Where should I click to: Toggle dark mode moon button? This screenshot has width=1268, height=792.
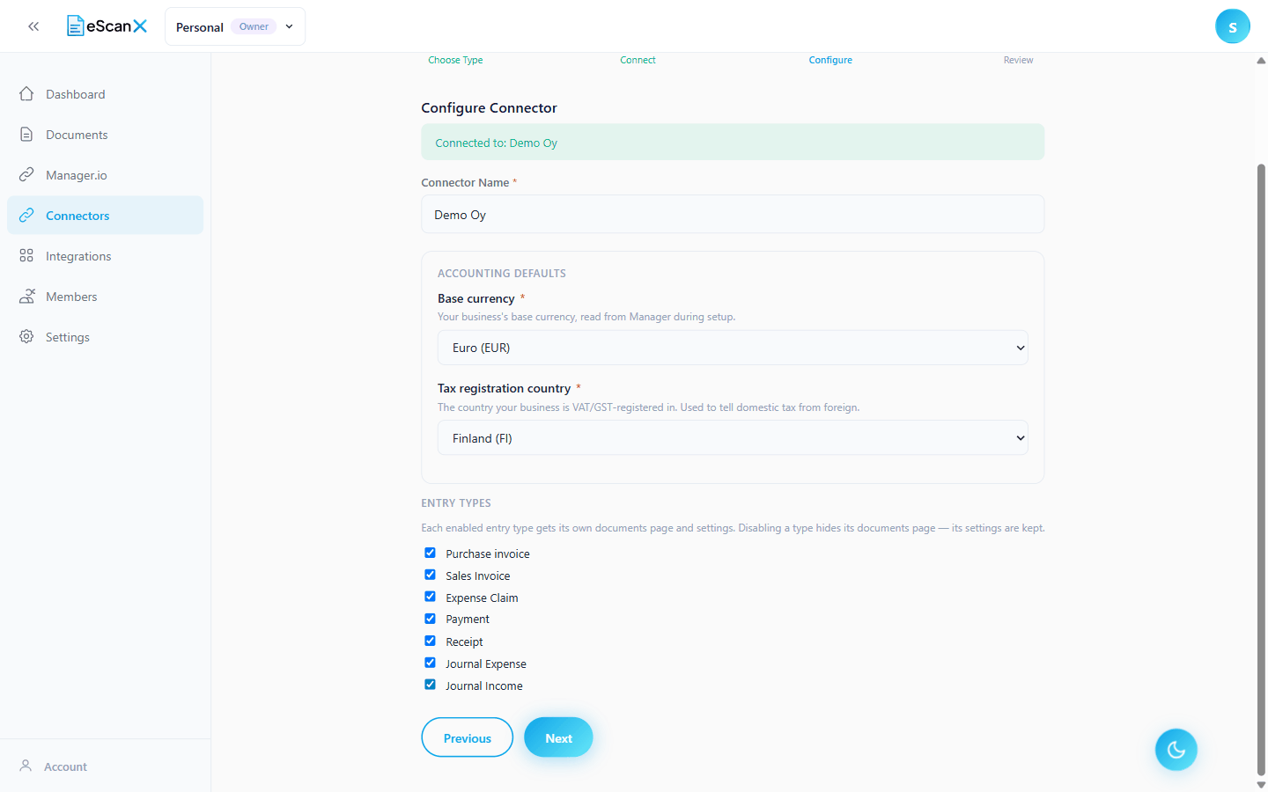click(x=1176, y=750)
